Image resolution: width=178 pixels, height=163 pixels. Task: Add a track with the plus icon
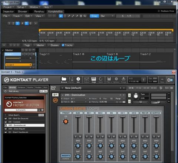pos(4,45)
